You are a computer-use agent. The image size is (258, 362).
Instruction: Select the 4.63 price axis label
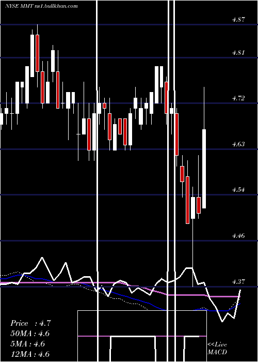tap(238, 144)
